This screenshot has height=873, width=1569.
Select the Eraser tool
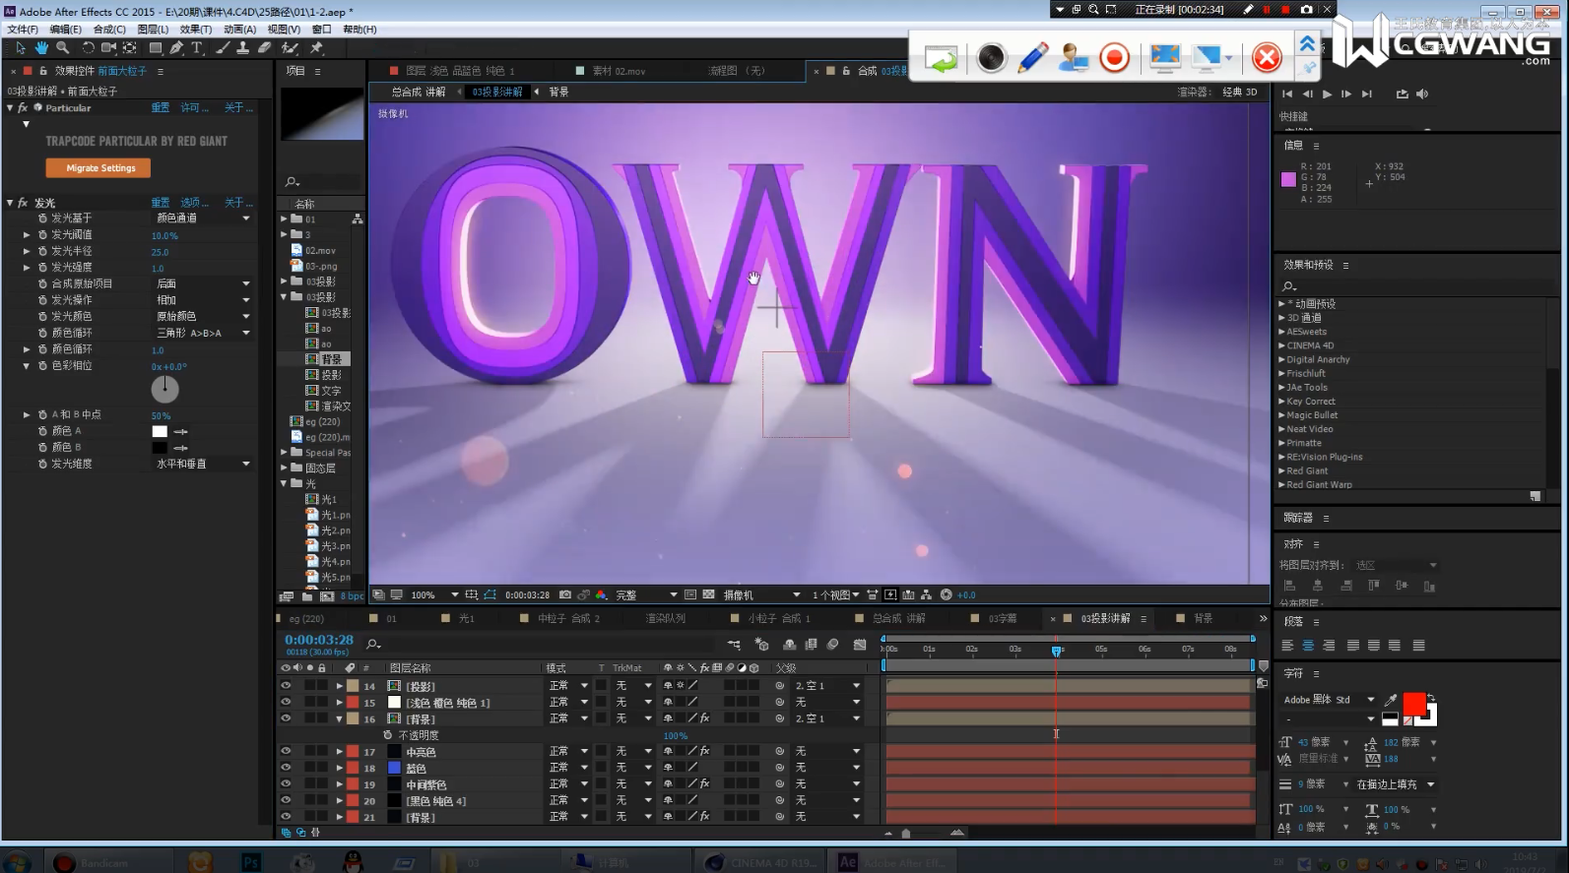(265, 47)
